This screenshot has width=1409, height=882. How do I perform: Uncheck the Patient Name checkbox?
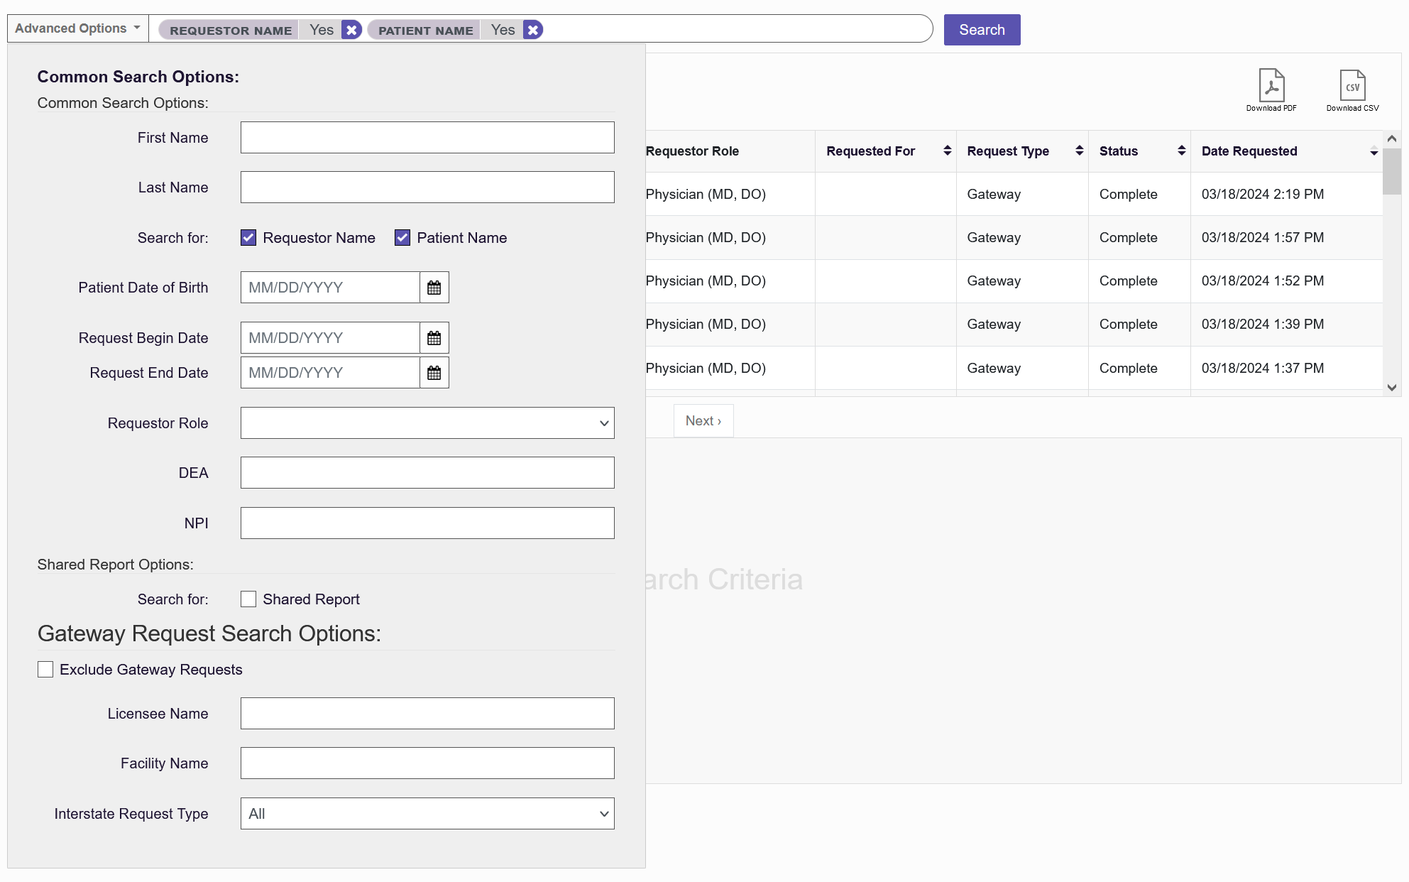pos(402,238)
